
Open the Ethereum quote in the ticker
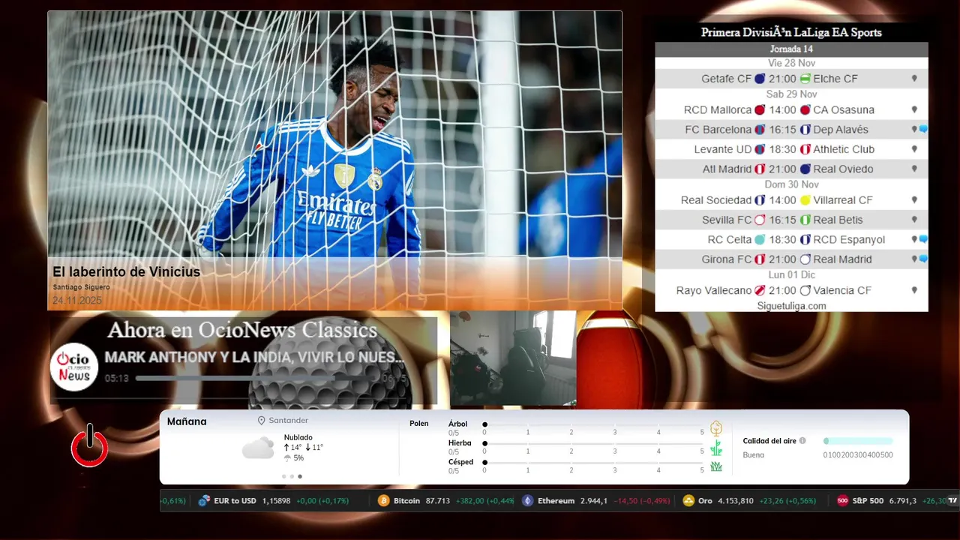[x=595, y=500]
